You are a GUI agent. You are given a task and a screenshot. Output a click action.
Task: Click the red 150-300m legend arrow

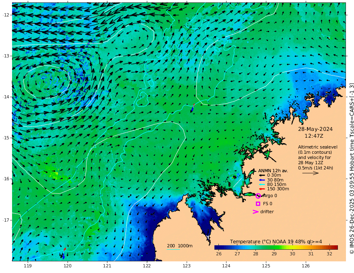pyautogui.click(x=262, y=189)
